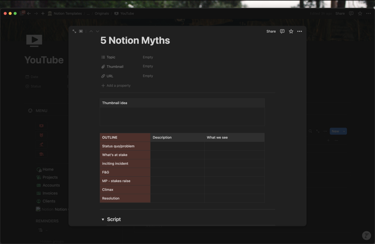This screenshot has width=375, height=244.
Task: Open Notion Templates breadcrumb
Action: tap(65, 13)
